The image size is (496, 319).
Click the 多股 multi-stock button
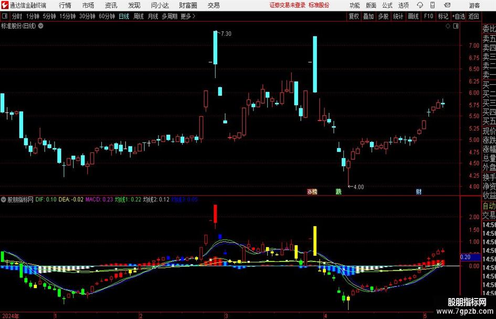pyautogui.click(x=383, y=16)
